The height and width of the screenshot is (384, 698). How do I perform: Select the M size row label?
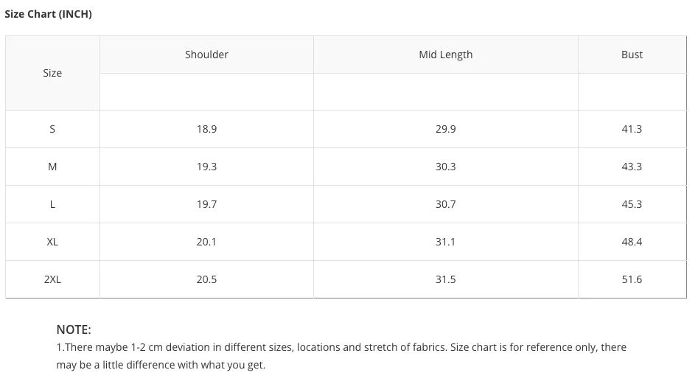[52, 167]
